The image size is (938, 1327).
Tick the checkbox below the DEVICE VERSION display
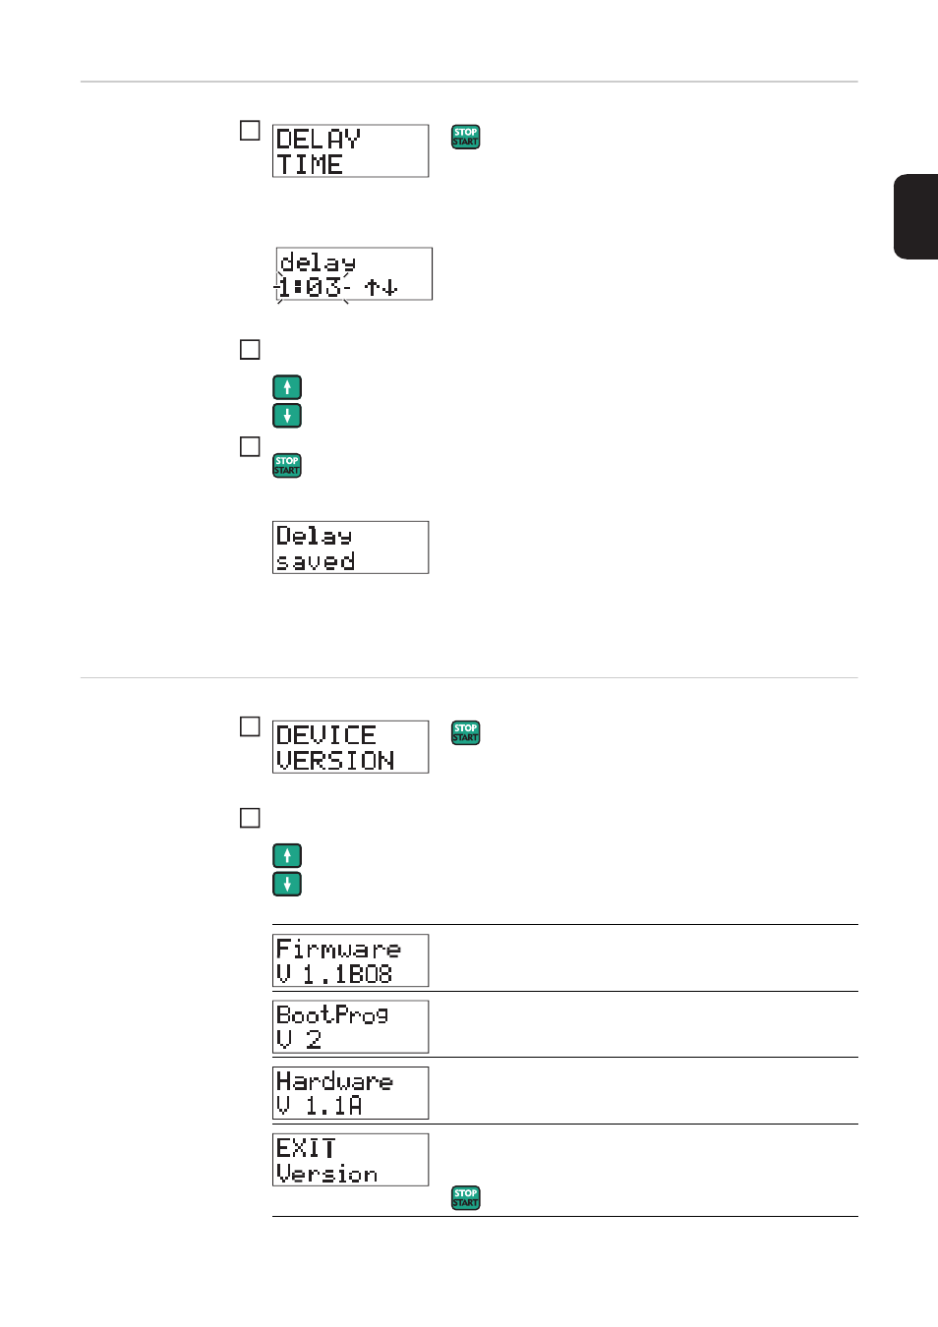pyautogui.click(x=250, y=818)
